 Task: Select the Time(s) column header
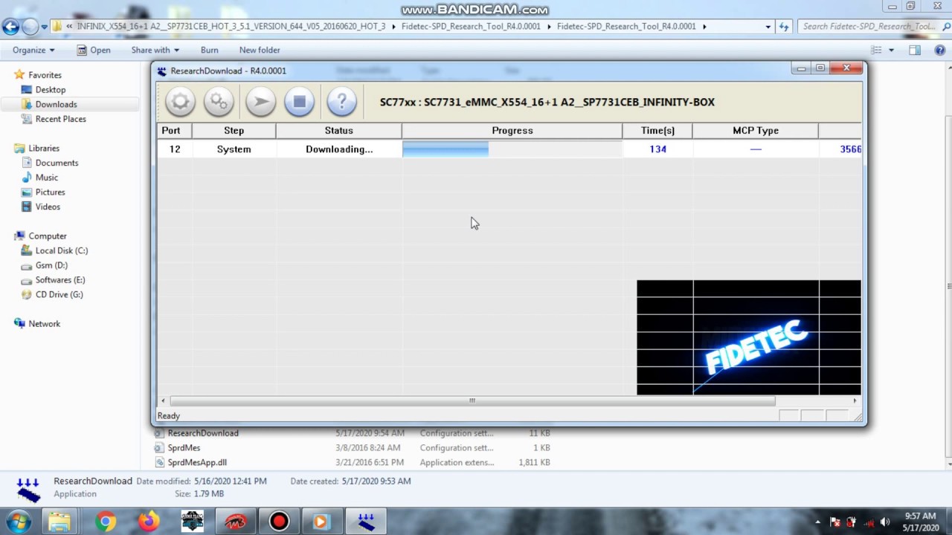coord(657,131)
